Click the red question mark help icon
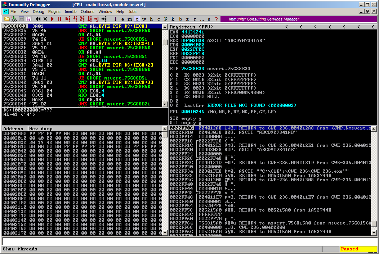This screenshot has width=379, height=254. click(216, 19)
